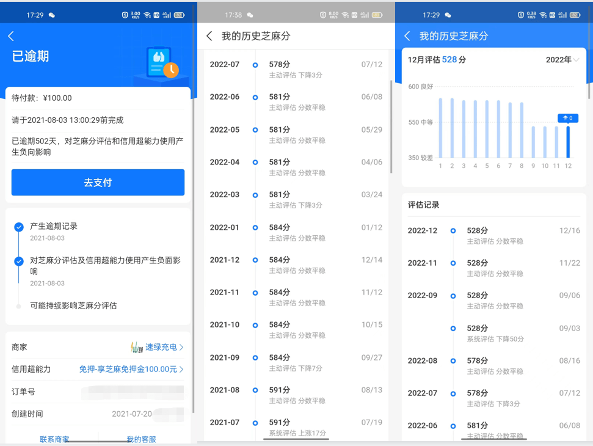Viewport: 593px width, 446px height.
Task: Tap the 去支付 payment button
Action: 98,182
